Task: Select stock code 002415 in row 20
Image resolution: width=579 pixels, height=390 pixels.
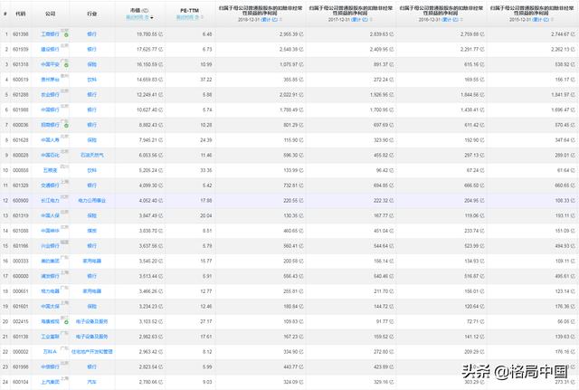Action: click(21, 321)
